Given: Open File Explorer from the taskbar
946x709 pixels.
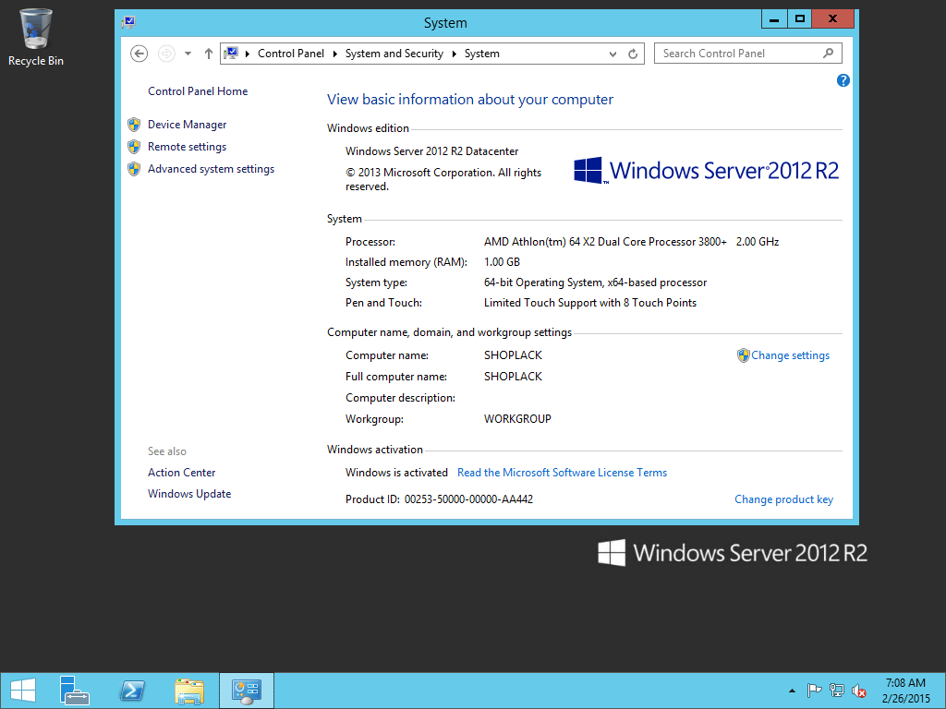Looking at the screenshot, I should point(189,691).
